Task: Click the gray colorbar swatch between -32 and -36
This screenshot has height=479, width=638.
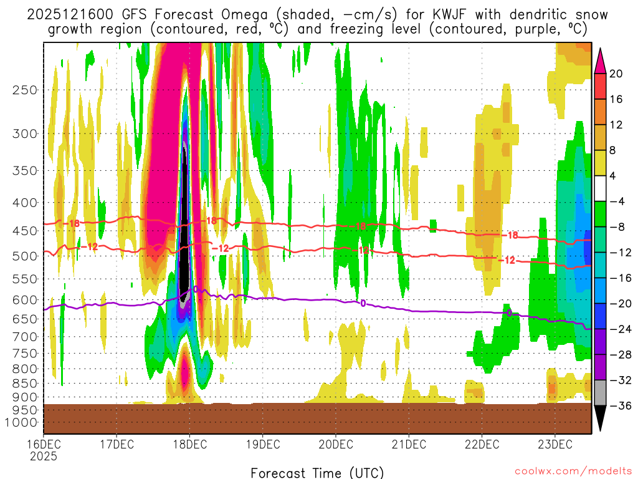Action: coord(600,393)
